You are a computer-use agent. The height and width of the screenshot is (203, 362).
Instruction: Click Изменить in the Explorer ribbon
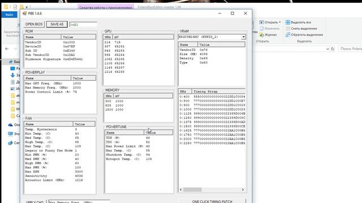point(269,29)
